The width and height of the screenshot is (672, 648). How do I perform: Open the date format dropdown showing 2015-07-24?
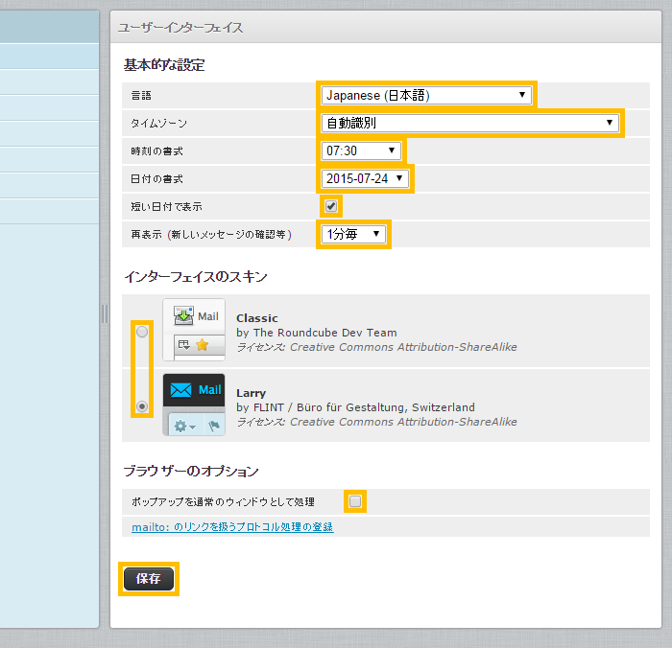(367, 178)
